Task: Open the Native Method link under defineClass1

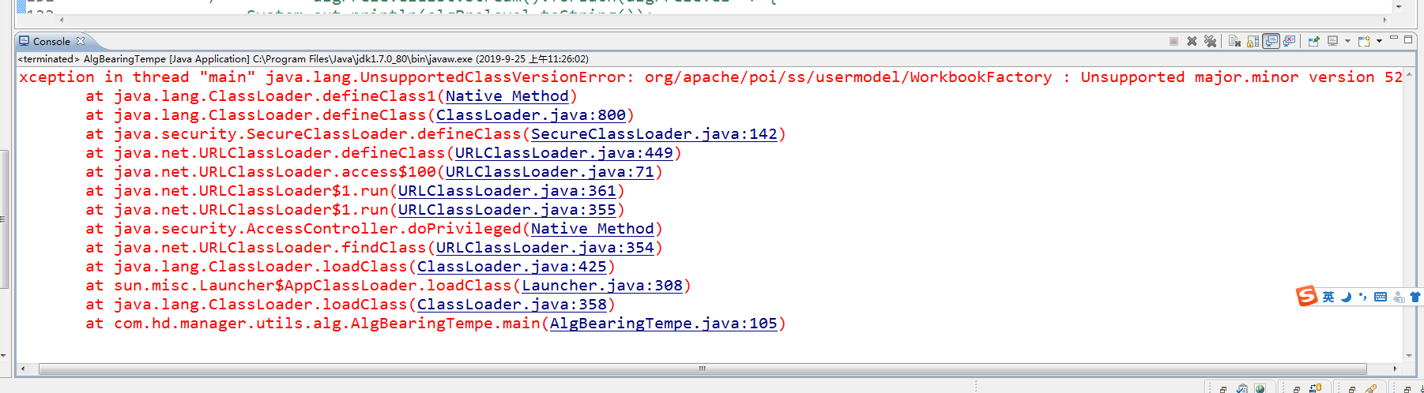Action: (x=507, y=96)
